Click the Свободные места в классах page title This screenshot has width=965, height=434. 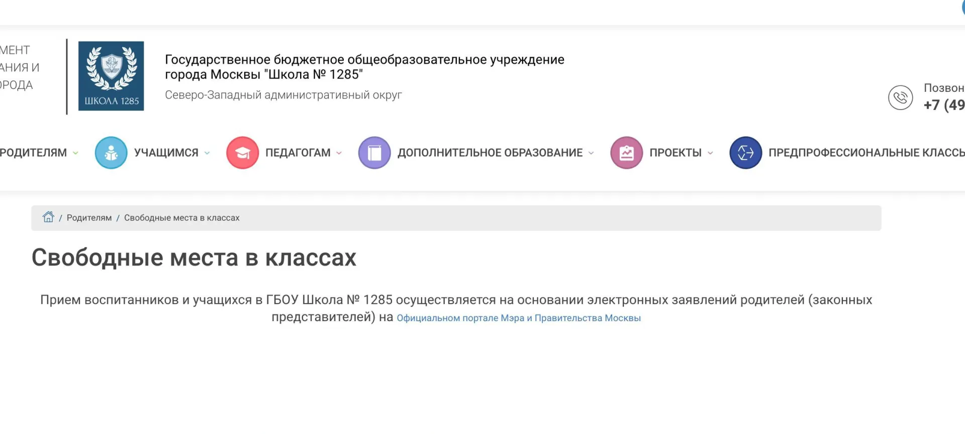194,257
